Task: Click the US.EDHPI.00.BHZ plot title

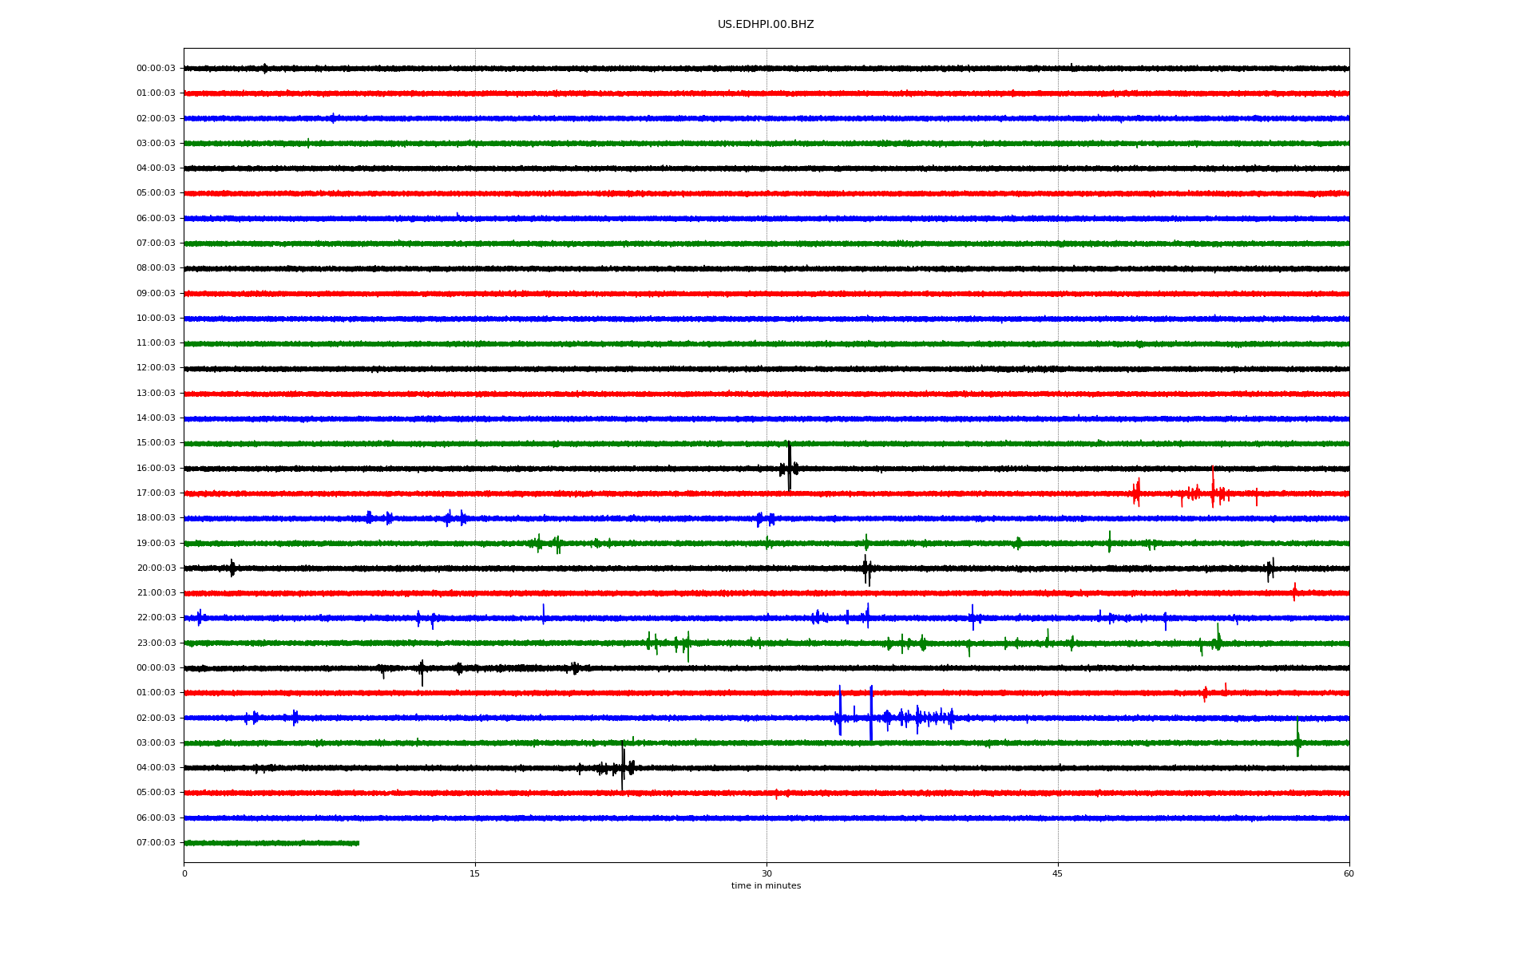Action: tap(766, 25)
